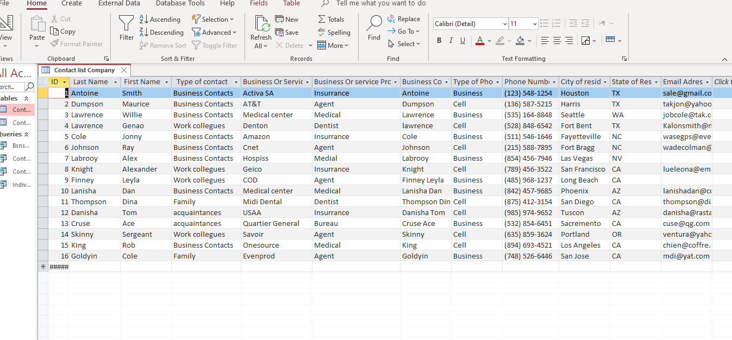
Task: Sort records Descending
Action: 161,32
